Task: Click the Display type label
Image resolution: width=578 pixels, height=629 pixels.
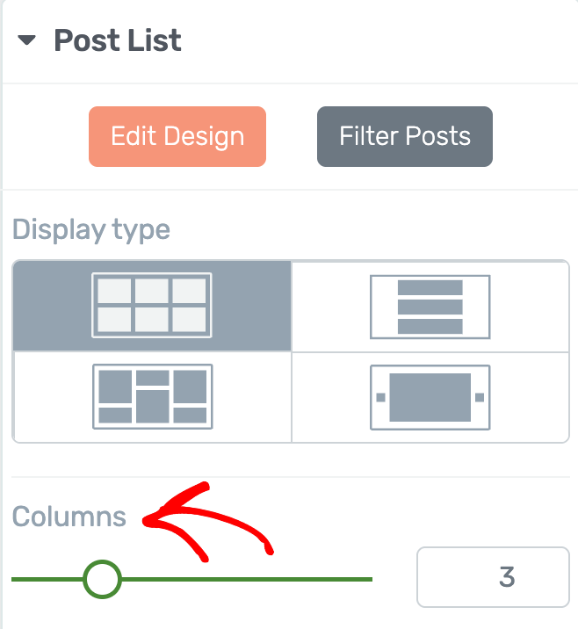Action: click(x=91, y=230)
